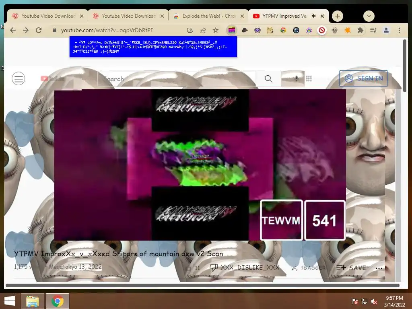This screenshot has height=309, width=412.
Task: Open the purple pixel invader extension
Action: (257, 30)
